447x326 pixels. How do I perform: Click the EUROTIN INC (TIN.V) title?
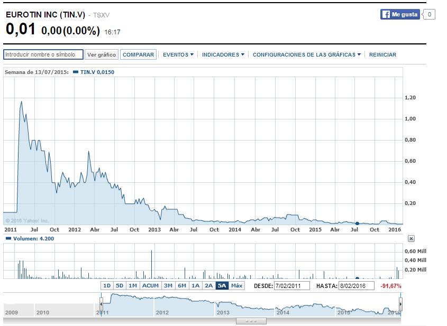pos(45,15)
